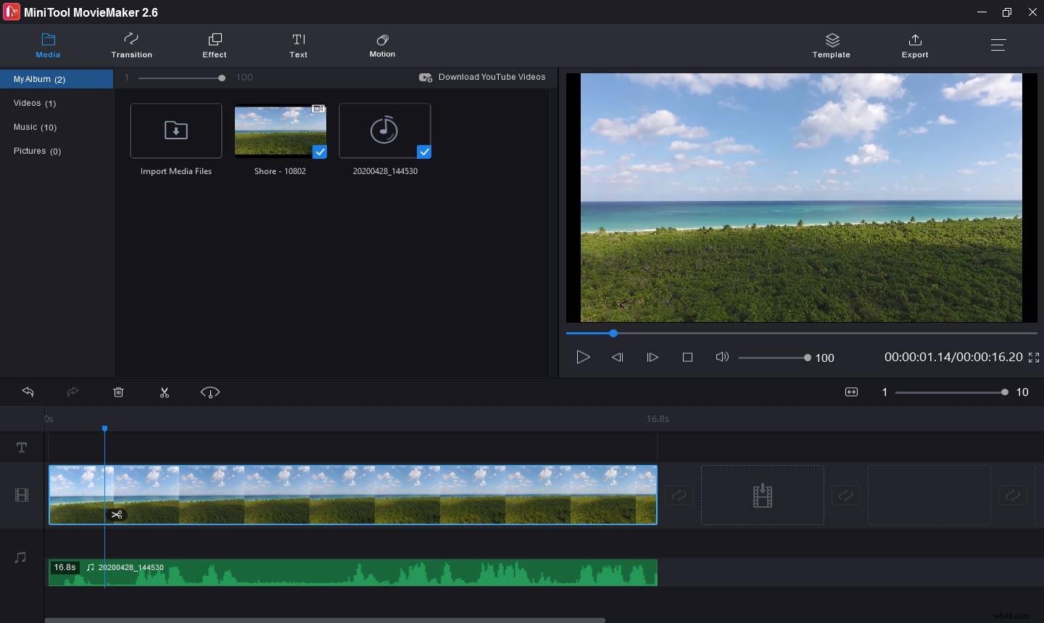Image resolution: width=1044 pixels, height=623 pixels.
Task: Click the Export button
Action: pyautogui.click(x=914, y=45)
